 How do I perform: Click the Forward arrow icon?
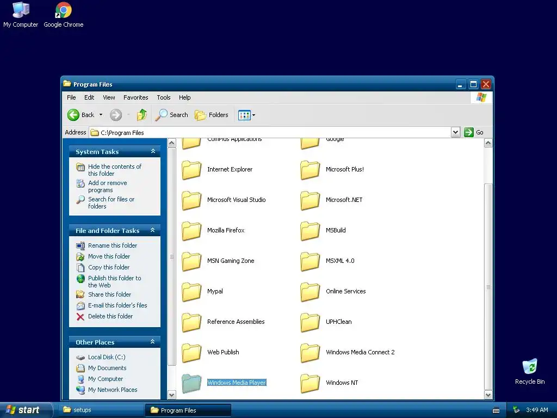coord(116,115)
